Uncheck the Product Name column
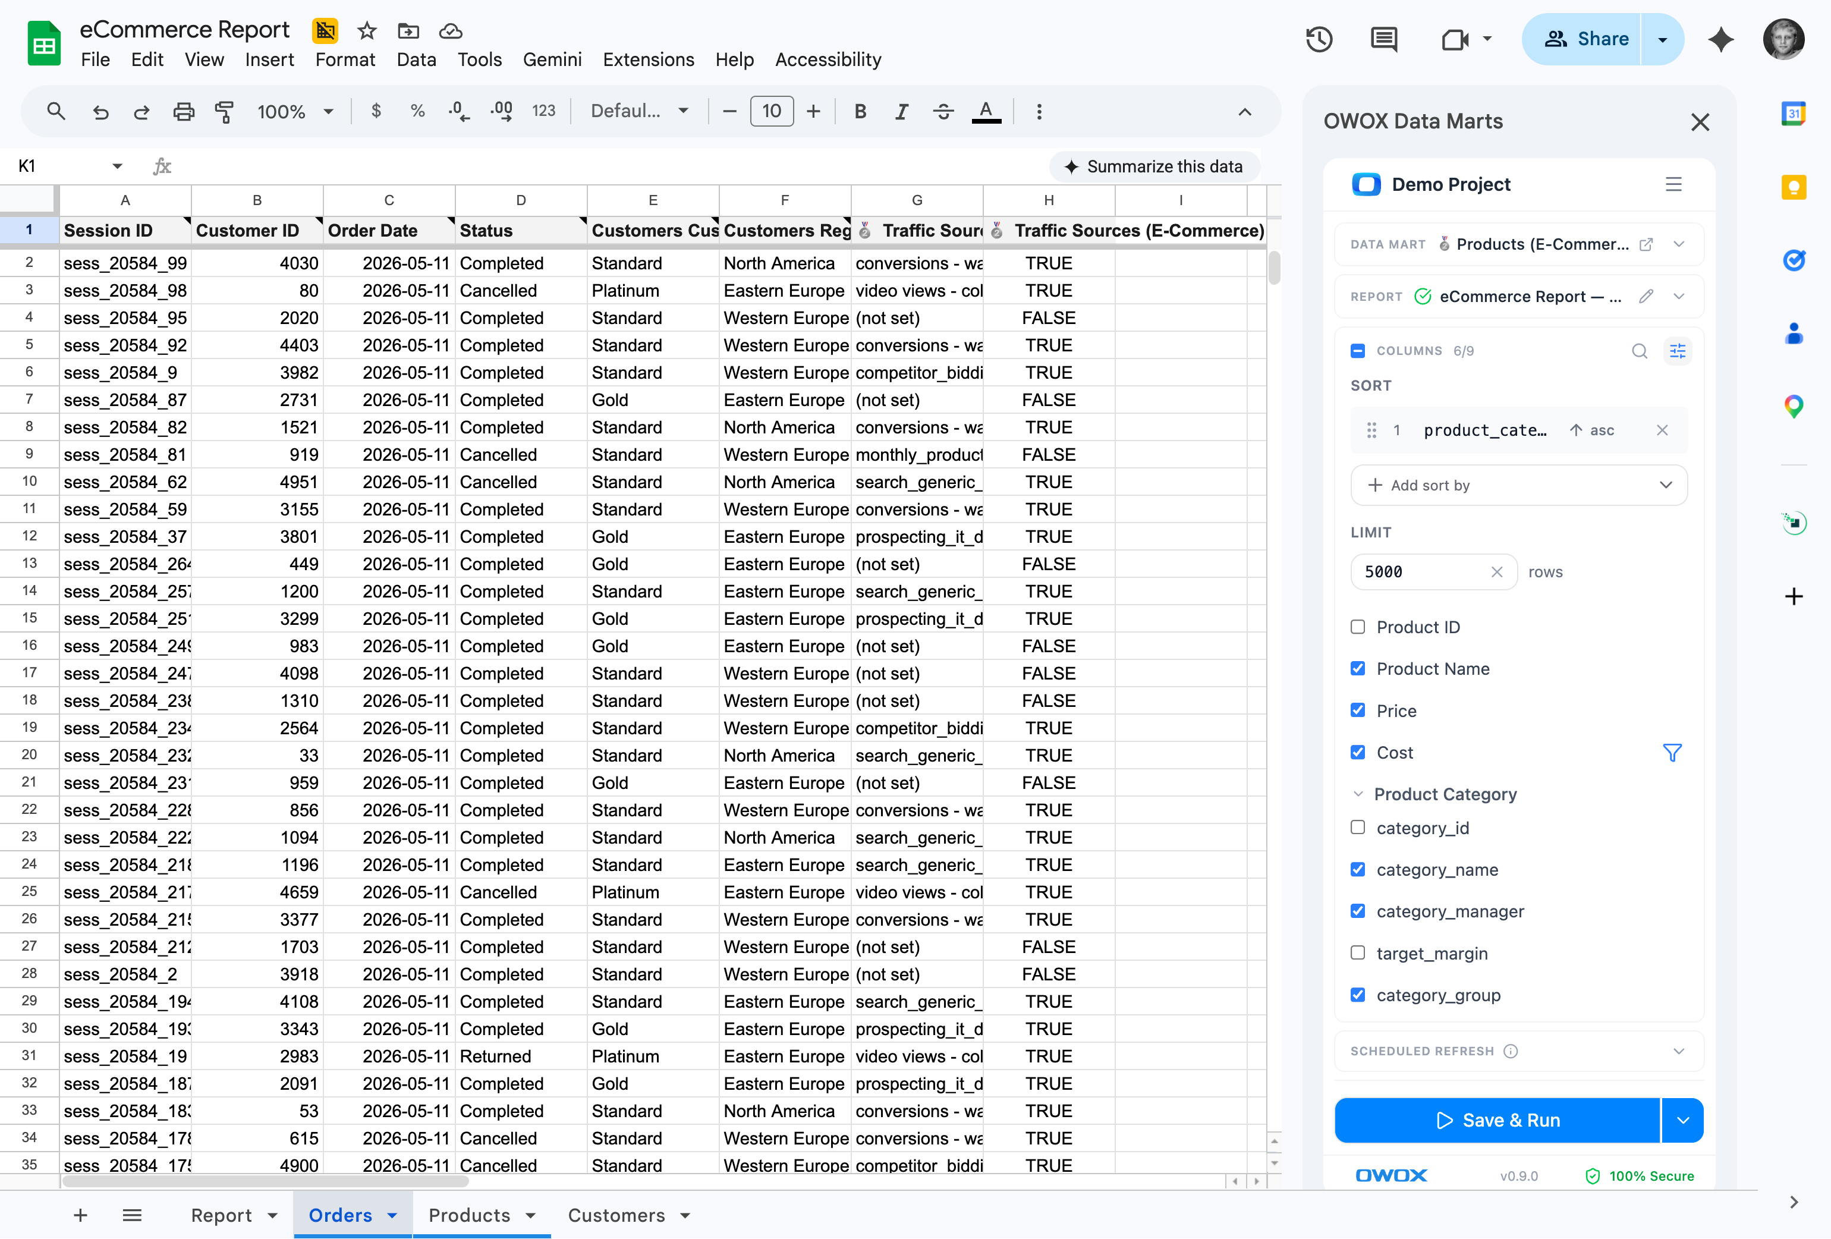1831x1239 pixels. (x=1357, y=669)
